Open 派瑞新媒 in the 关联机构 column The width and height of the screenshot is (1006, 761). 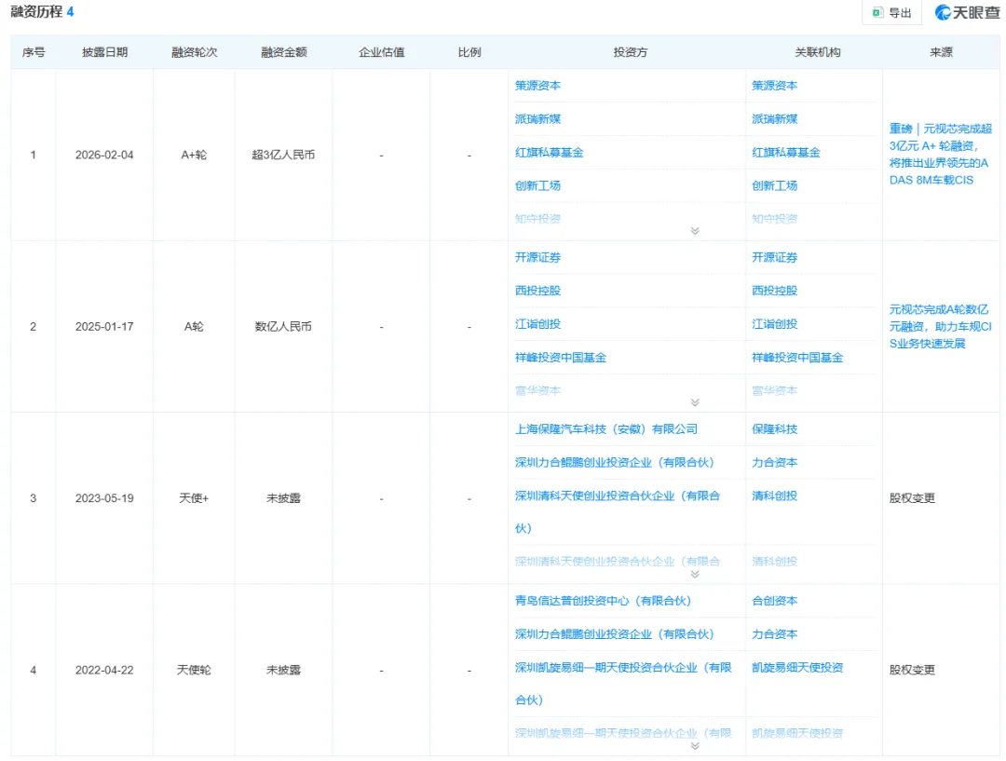click(x=774, y=118)
